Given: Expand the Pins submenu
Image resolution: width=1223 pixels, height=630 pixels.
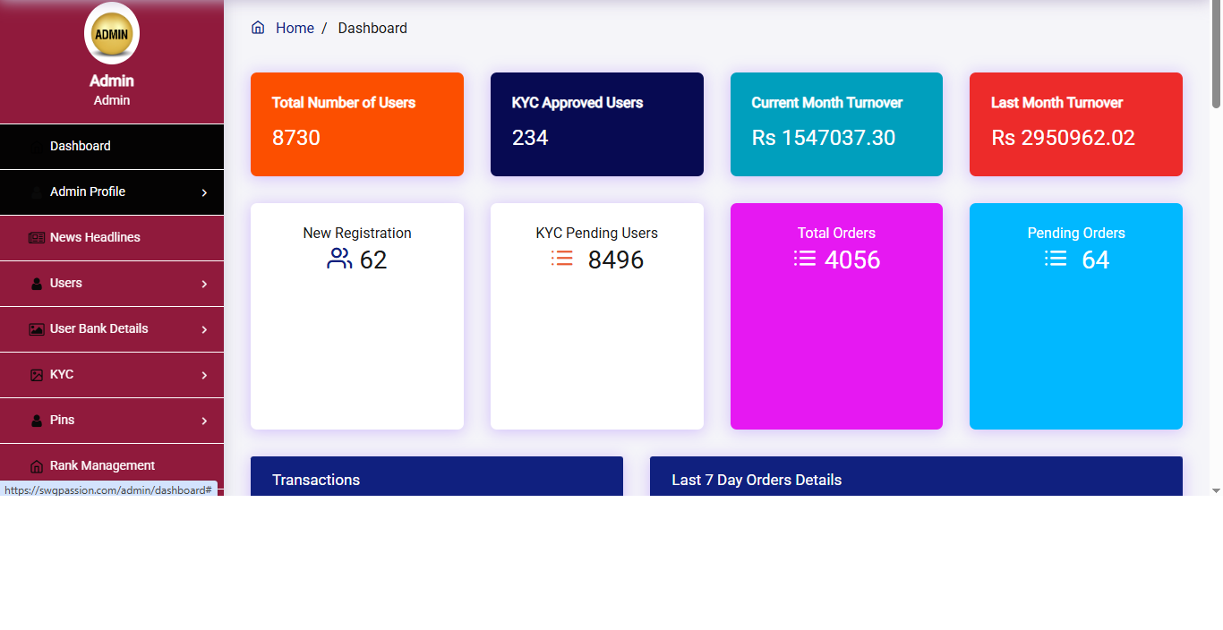Looking at the screenshot, I should pyautogui.click(x=112, y=420).
